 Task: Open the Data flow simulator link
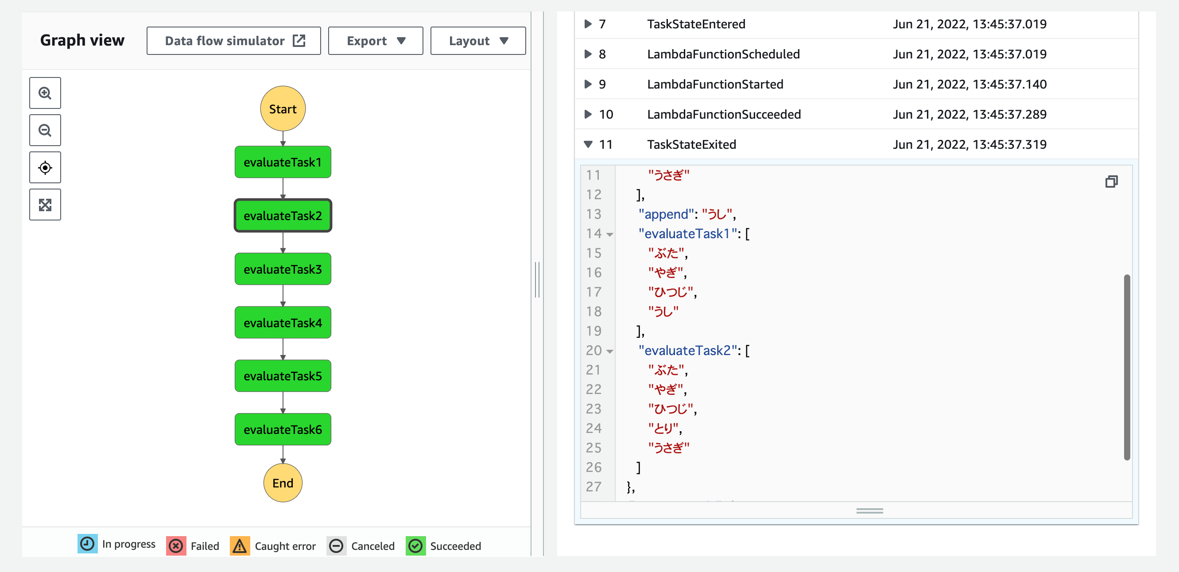(x=233, y=41)
